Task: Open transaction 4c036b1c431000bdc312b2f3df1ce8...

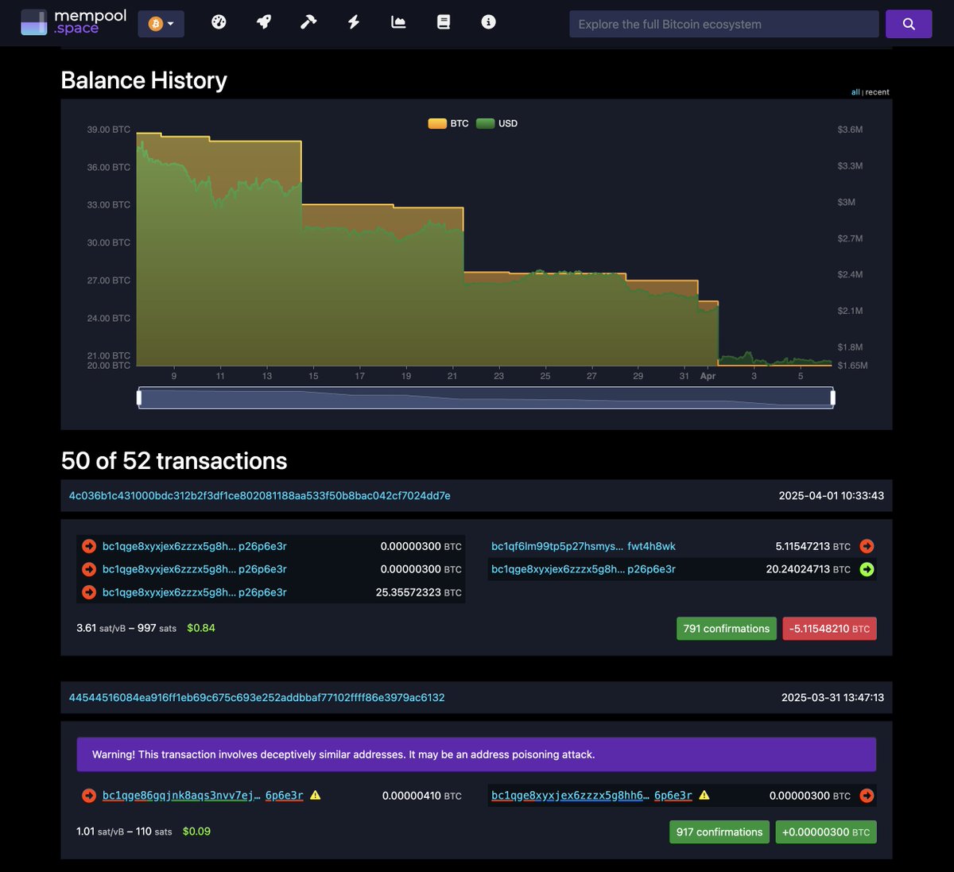Action: pyautogui.click(x=259, y=494)
